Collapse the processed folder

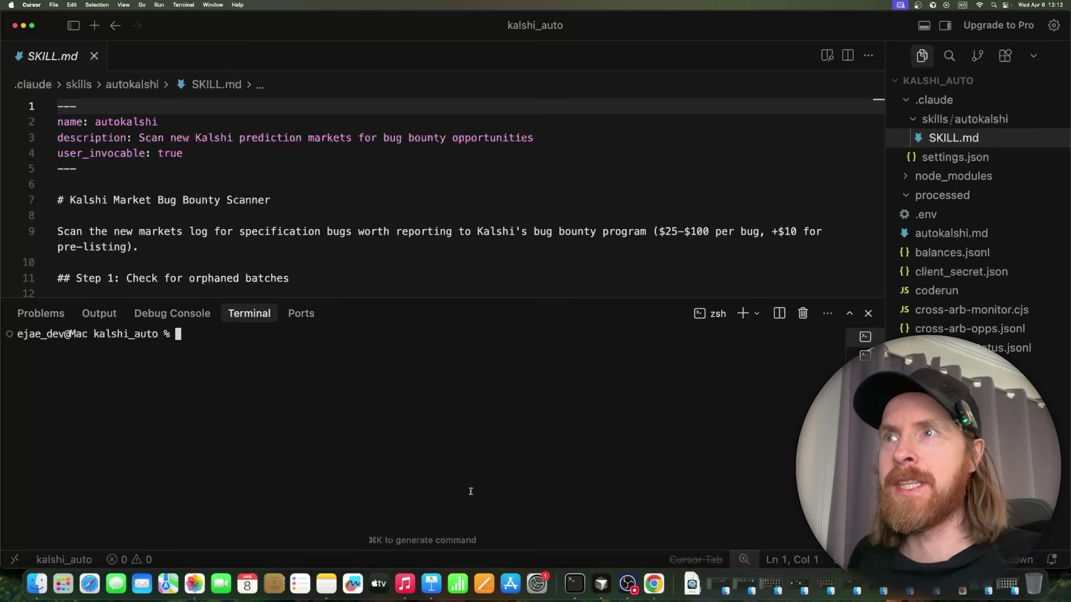coord(906,195)
